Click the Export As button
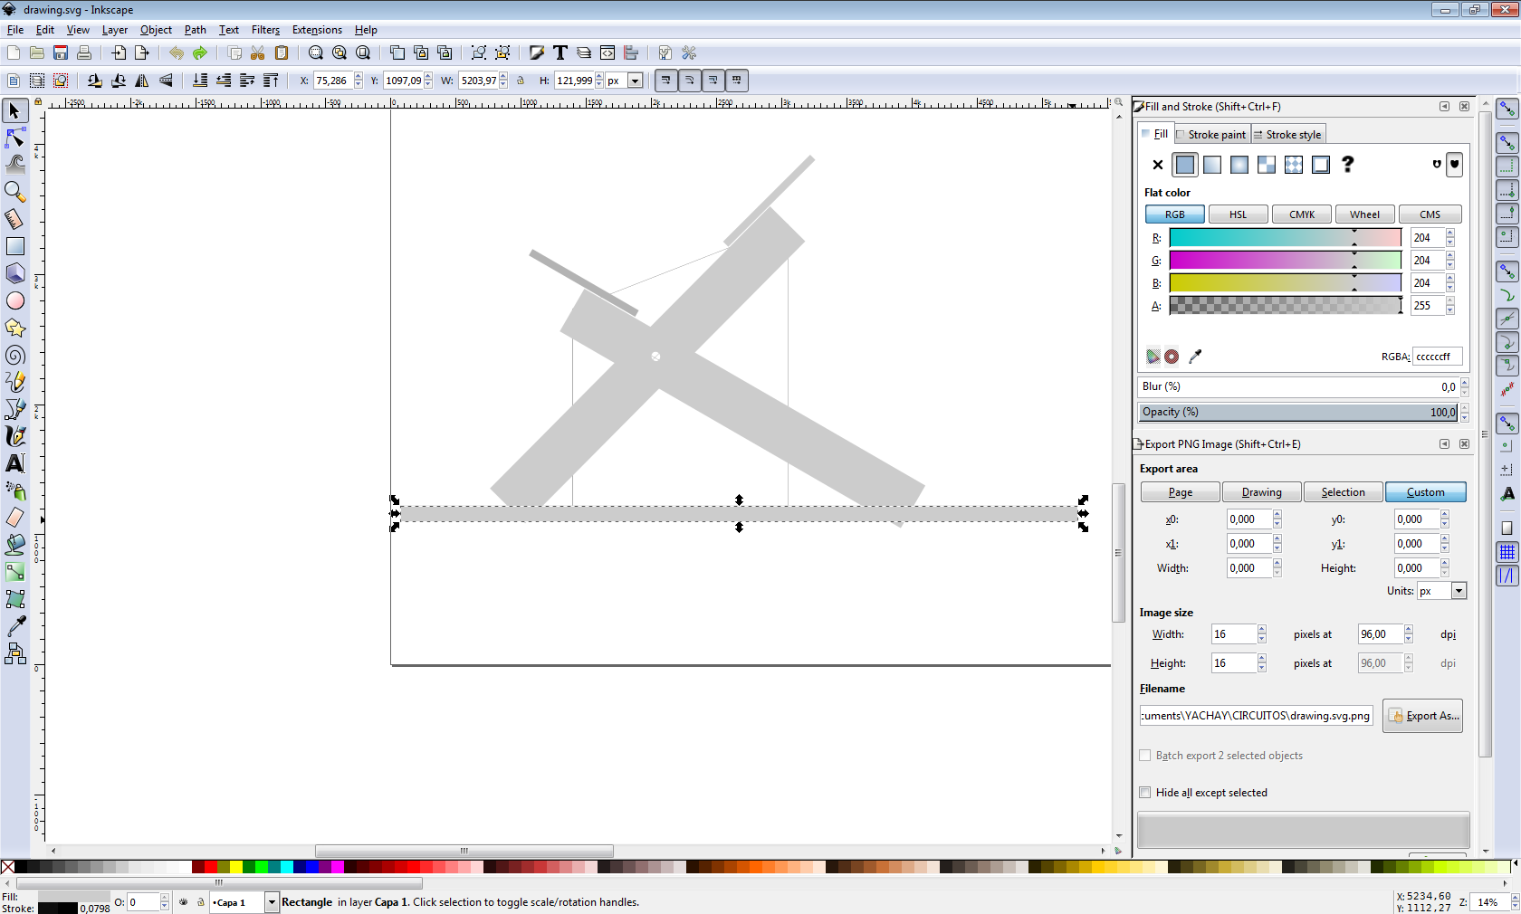Image resolution: width=1521 pixels, height=914 pixels. [1423, 716]
